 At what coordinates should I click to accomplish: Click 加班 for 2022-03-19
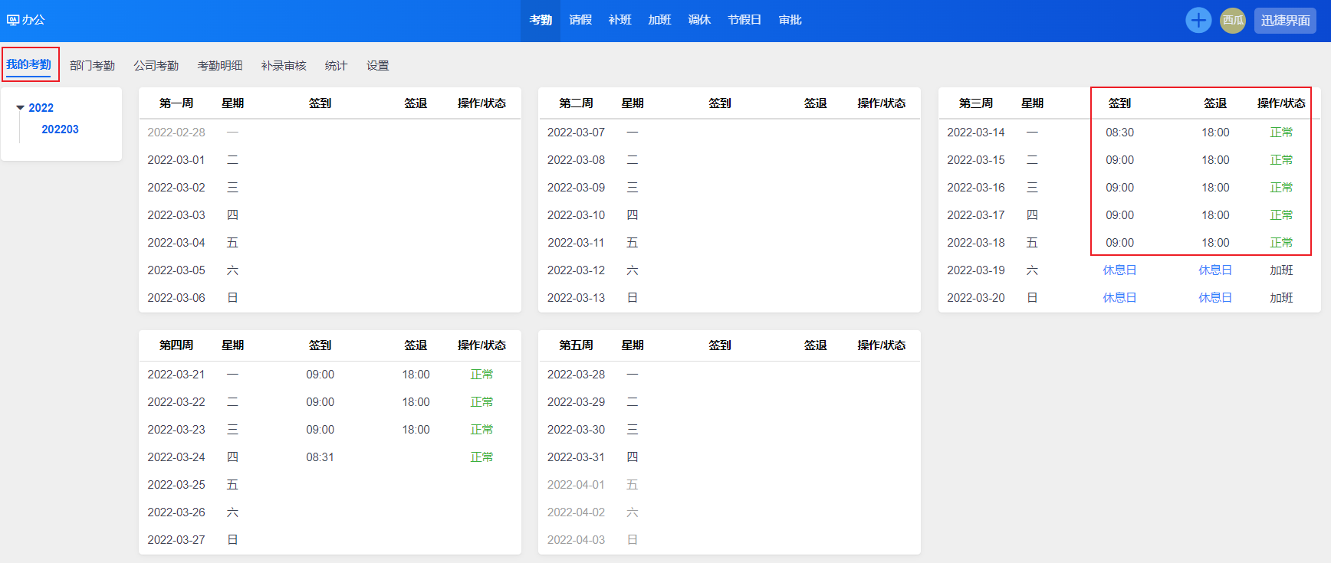point(1281,270)
